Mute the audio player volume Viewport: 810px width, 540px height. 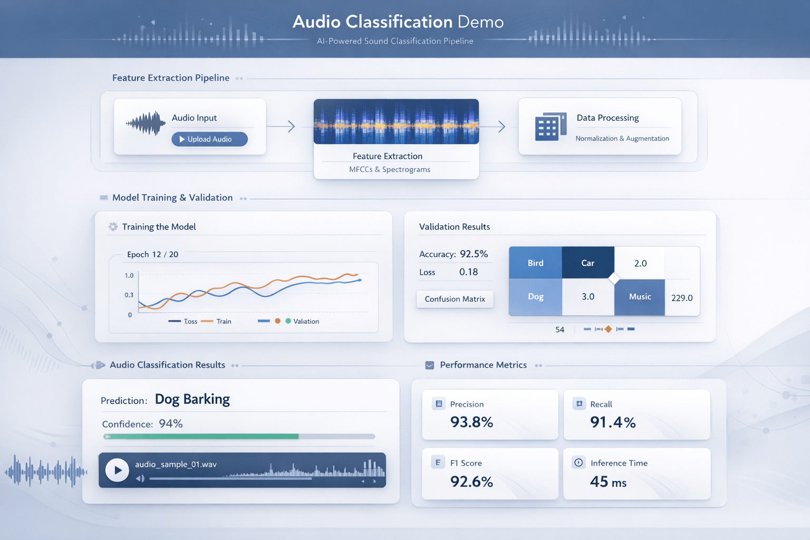point(139,479)
